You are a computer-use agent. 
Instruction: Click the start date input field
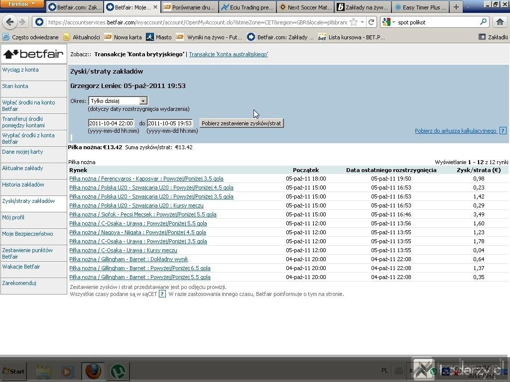(x=111, y=123)
